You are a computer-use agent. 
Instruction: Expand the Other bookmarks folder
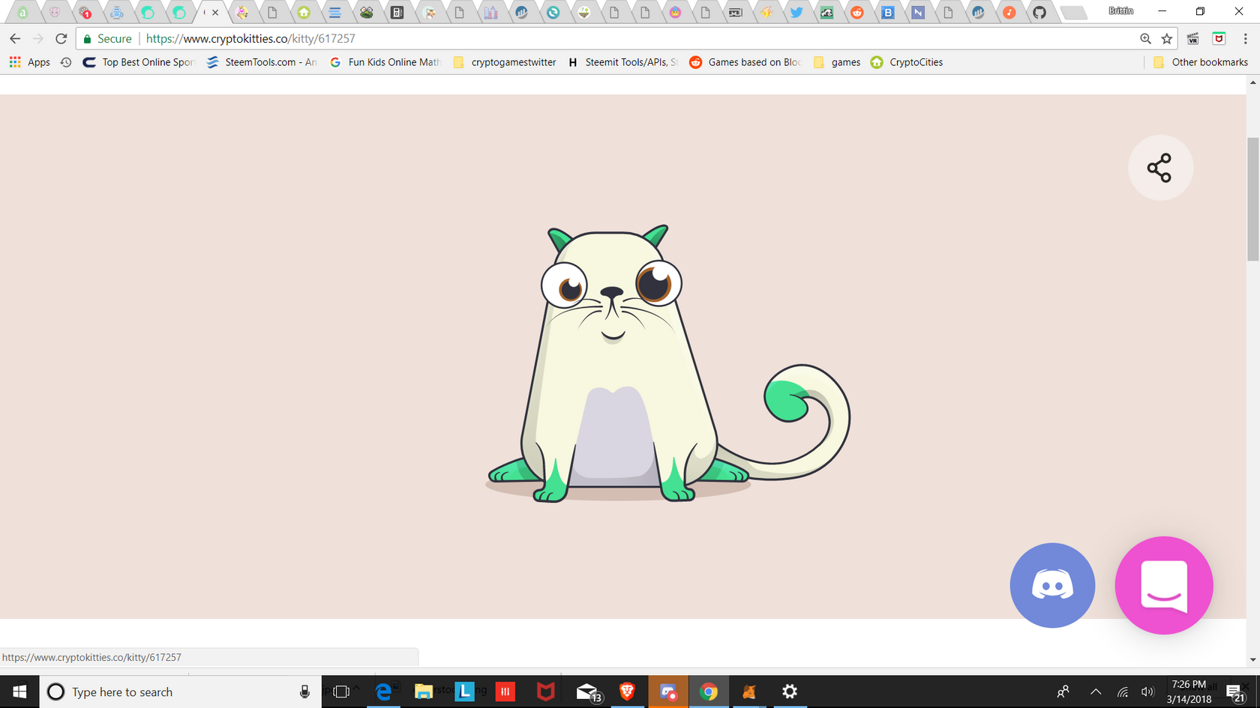(x=1200, y=62)
